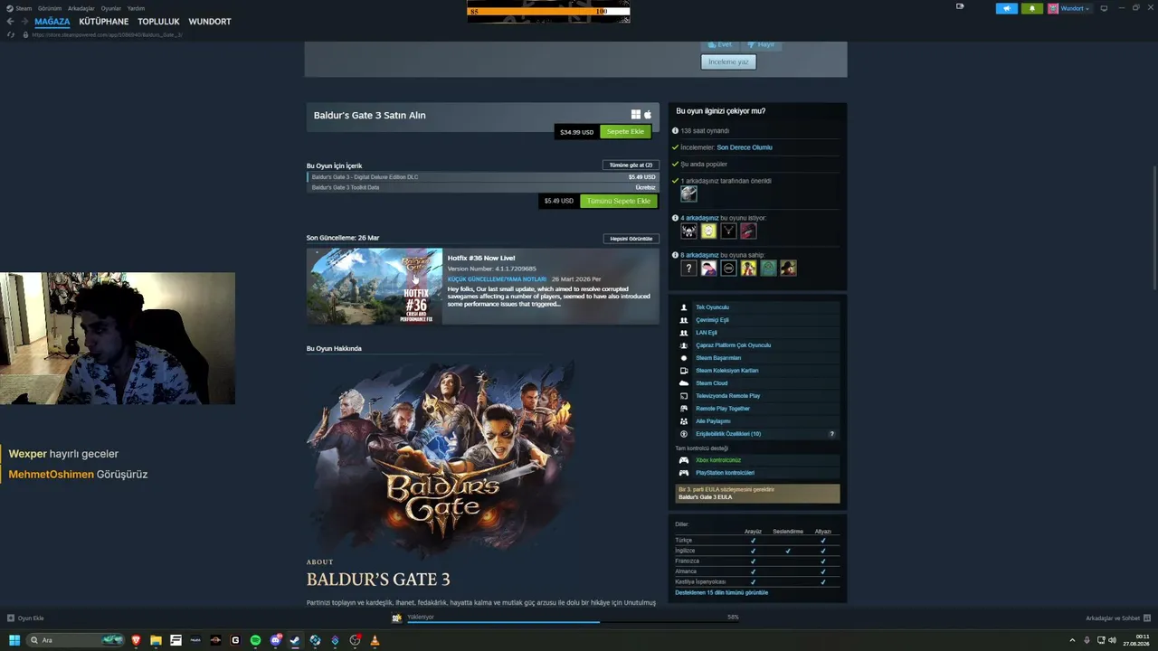Click the Steam Cloud icon
The height and width of the screenshot is (651, 1158).
tap(684, 383)
